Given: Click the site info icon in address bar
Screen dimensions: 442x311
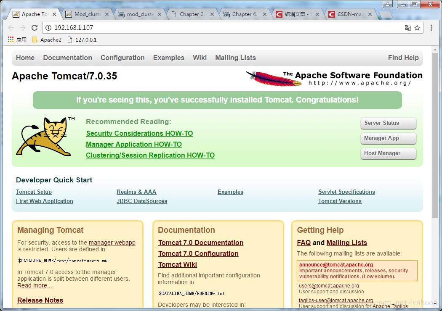Looking at the screenshot, I should [x=48, y=28].
